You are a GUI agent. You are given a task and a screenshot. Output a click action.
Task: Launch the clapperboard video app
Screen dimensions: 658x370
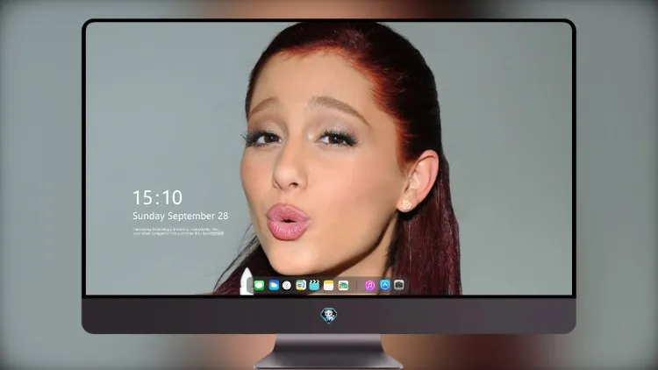pyautogui.click(x=314, y=285)
